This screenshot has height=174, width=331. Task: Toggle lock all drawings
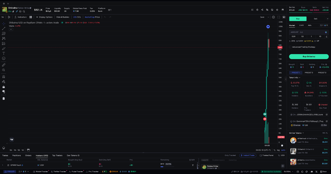[4, 87]
